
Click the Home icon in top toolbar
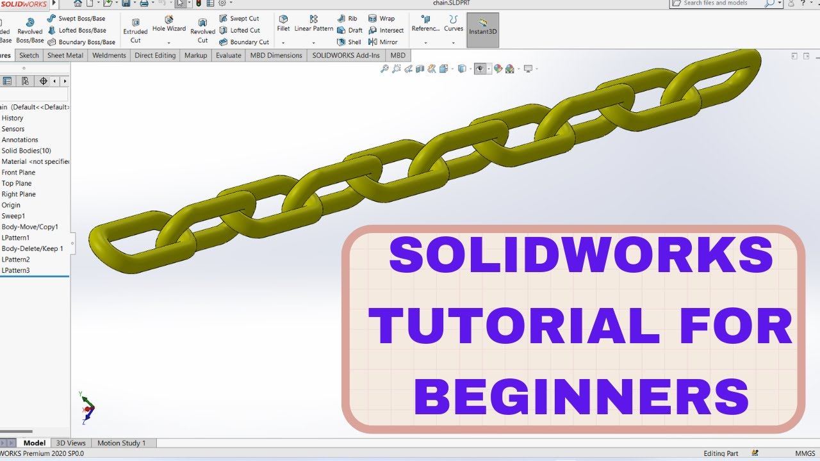point(78,3)
